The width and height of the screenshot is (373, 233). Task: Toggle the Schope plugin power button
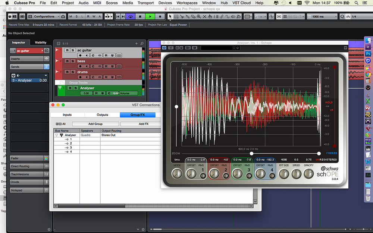(x=164, y=48)
